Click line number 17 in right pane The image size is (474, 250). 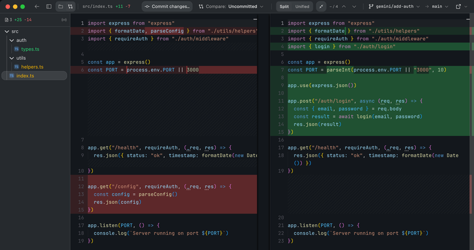pyautogui.click(x=281, y=148)
